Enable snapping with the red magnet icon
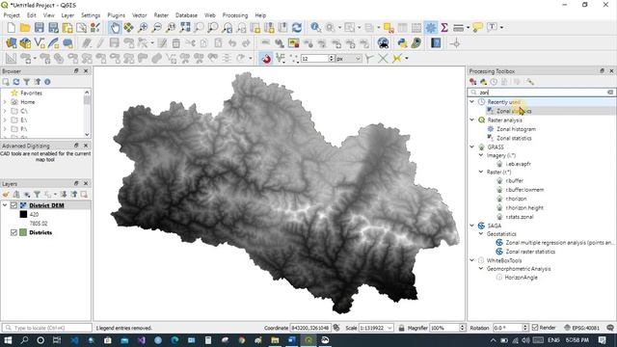The width and height of the screenshot is (617, 347). pyautogui.click(x=266, y=59)
